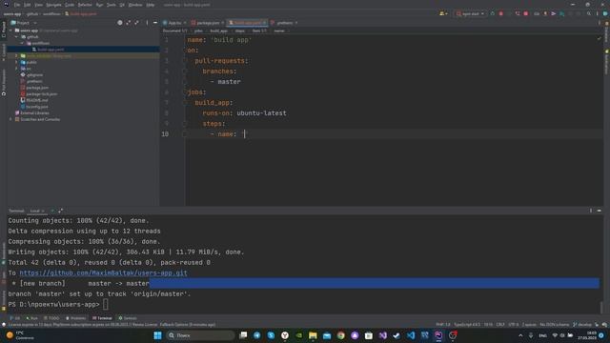
Task: Click the CRLF line separator status
Action: (500, 324)
